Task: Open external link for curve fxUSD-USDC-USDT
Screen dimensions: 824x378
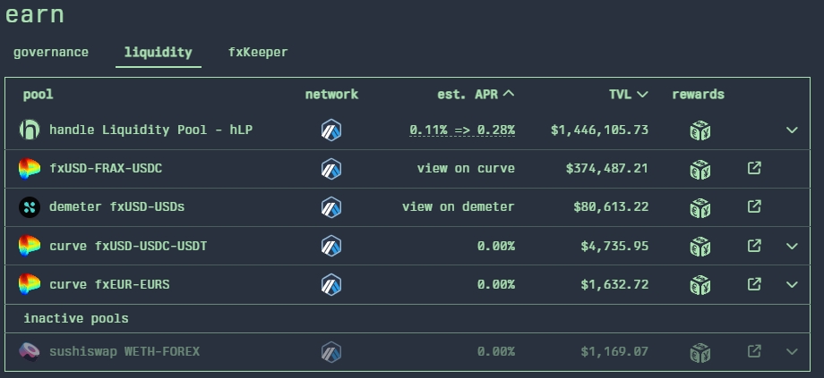Action: click(x=754, y=245)
